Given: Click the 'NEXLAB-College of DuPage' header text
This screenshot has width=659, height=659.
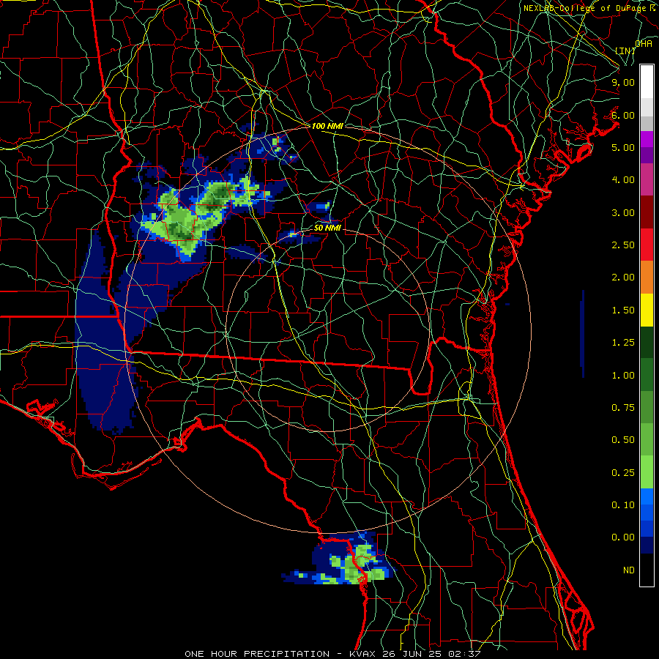Looking at the screenshot, I should click(x=585, y=8).
